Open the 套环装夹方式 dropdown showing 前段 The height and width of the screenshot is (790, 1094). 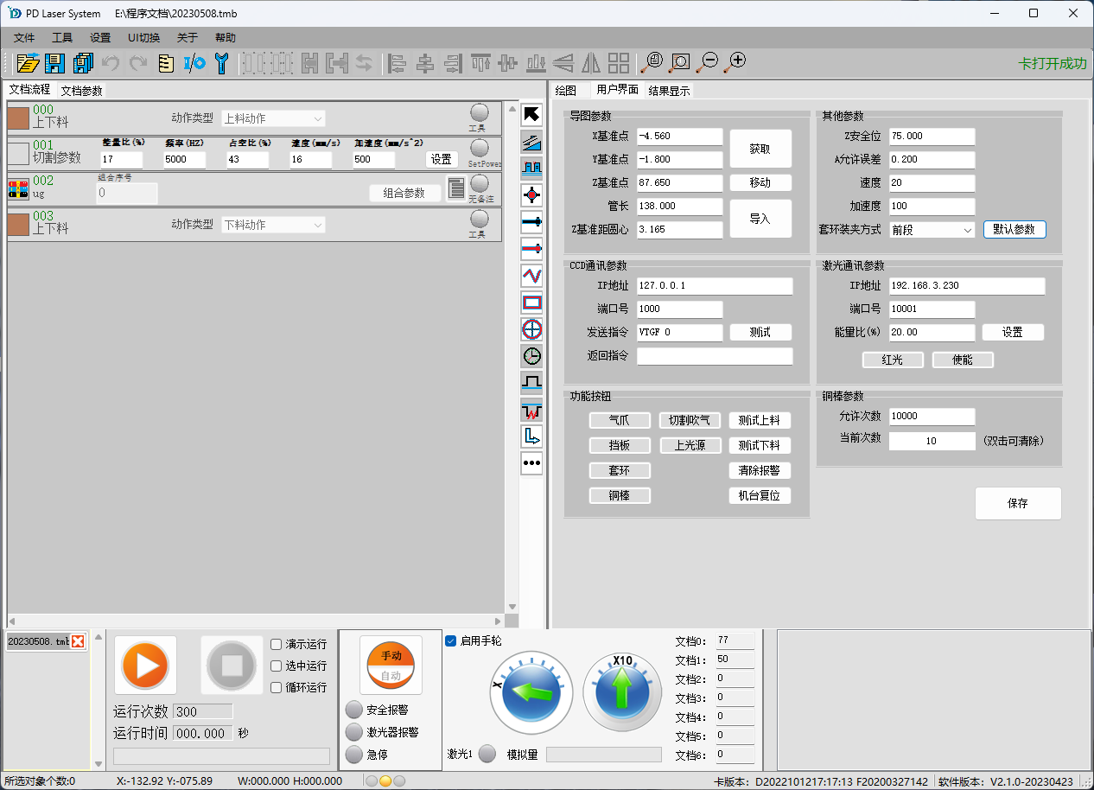[x=932, y=230]
